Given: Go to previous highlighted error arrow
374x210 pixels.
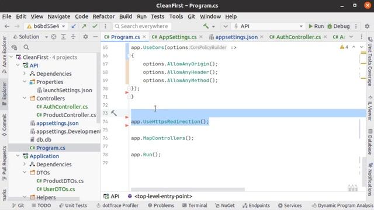Looking at the screenshot, I should point(354,47).
